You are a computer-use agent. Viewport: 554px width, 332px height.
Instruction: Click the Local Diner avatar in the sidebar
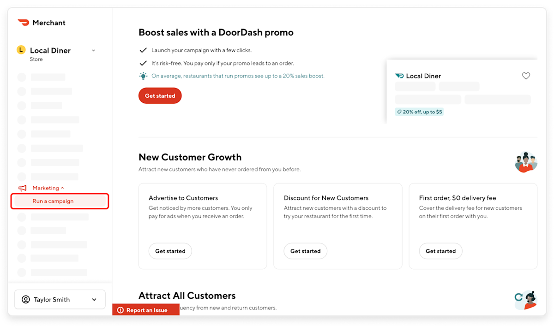click(x=20, y=50)
